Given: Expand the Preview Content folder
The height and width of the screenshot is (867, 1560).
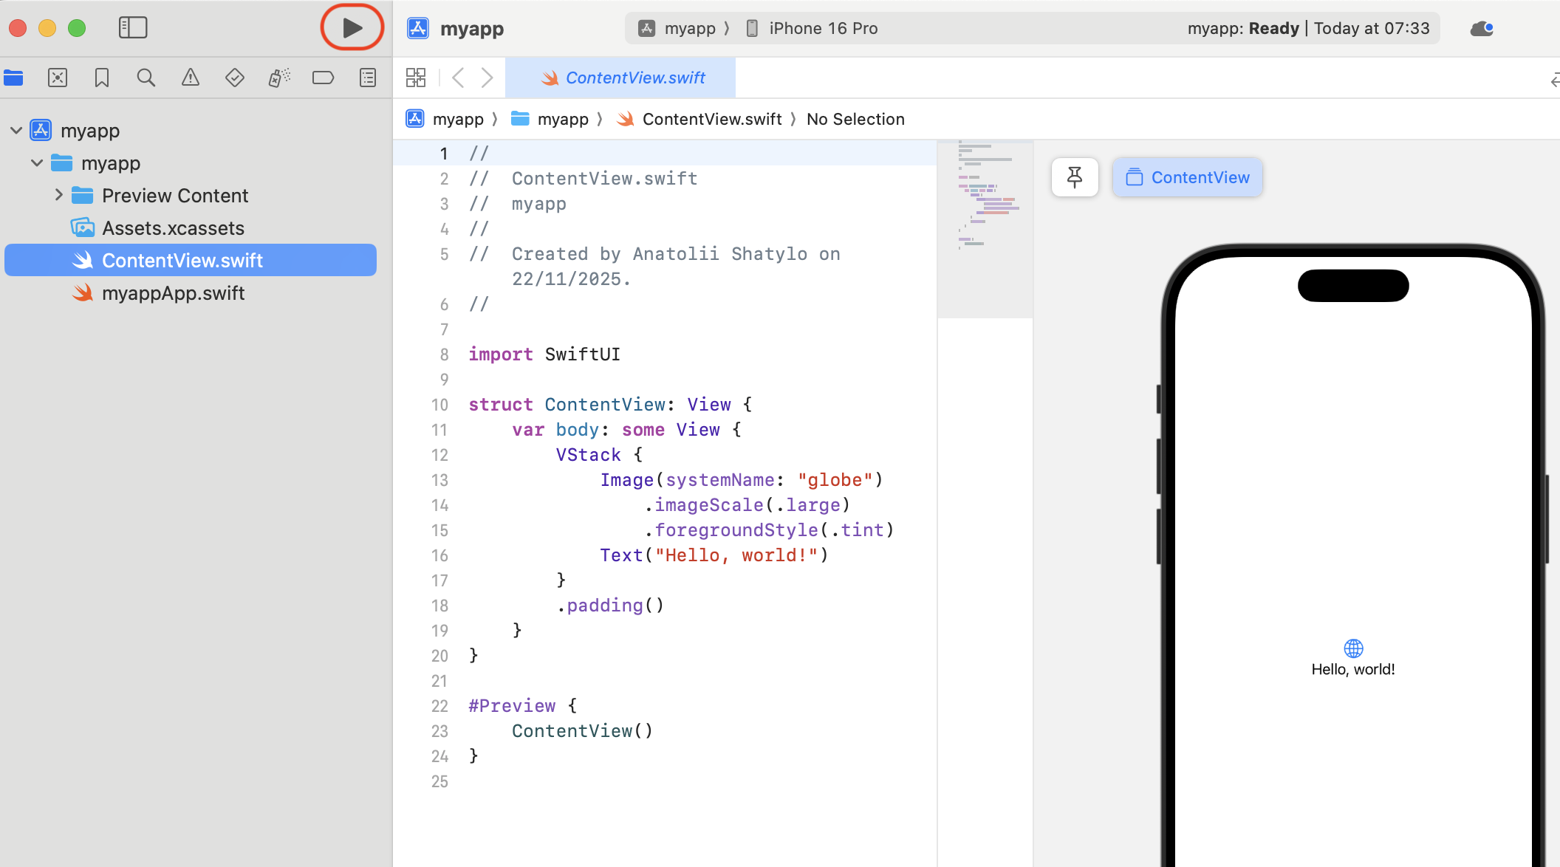Looking at the screenshot, I should (59, 195).
